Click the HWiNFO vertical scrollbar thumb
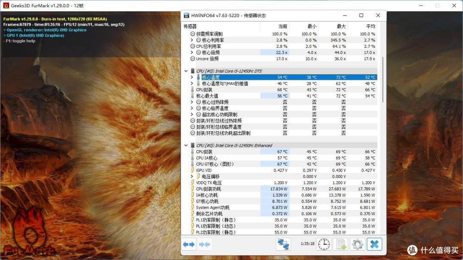This screenshot has height=260, width=463. (383, 80)
